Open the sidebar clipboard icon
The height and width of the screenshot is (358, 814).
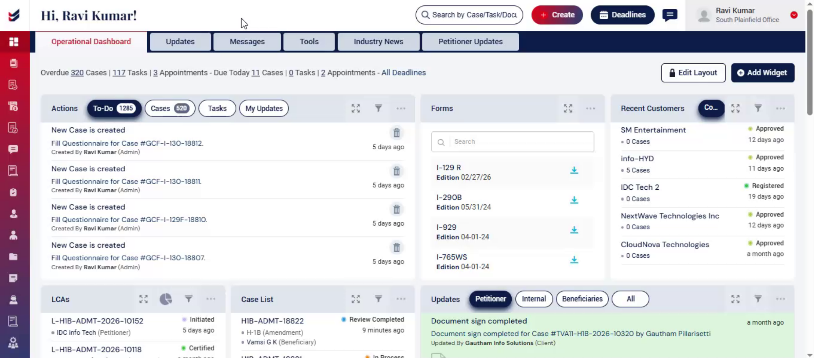click(13, 192)
